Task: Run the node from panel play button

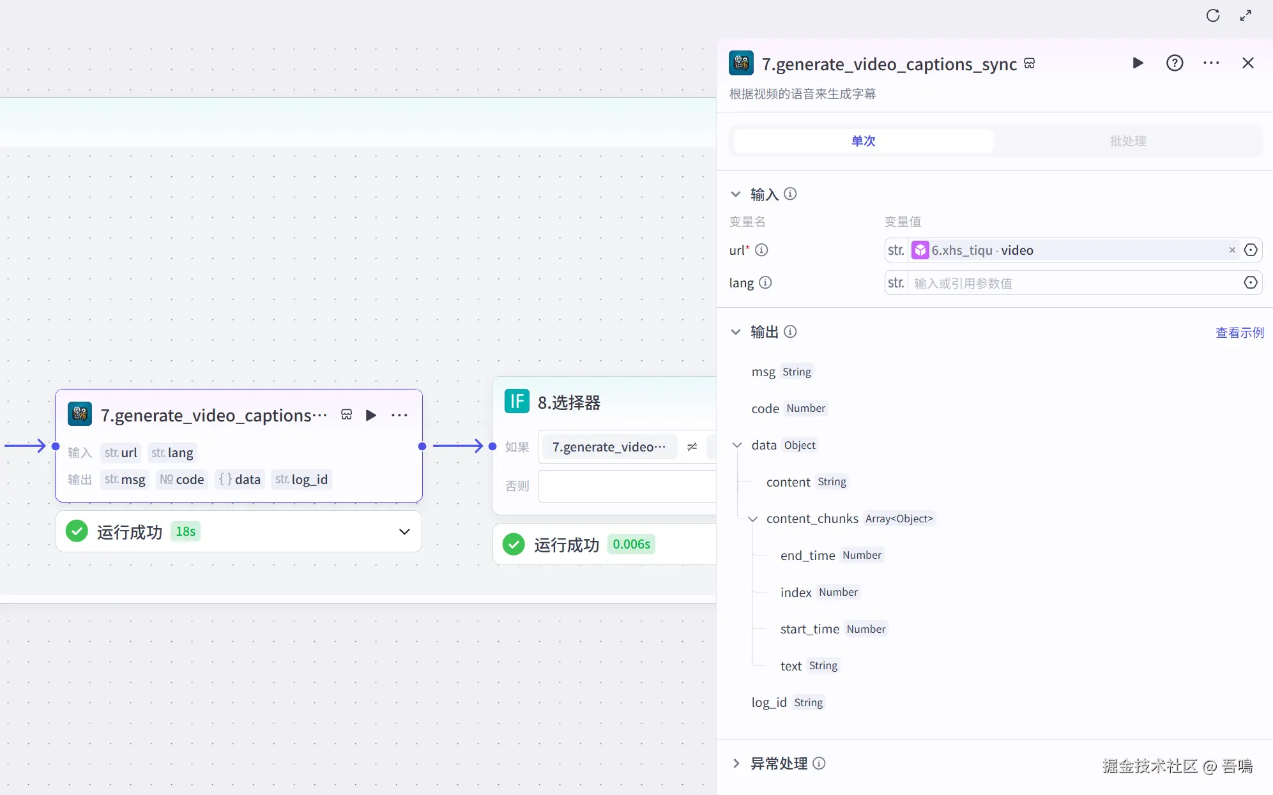Action: 1138,63
